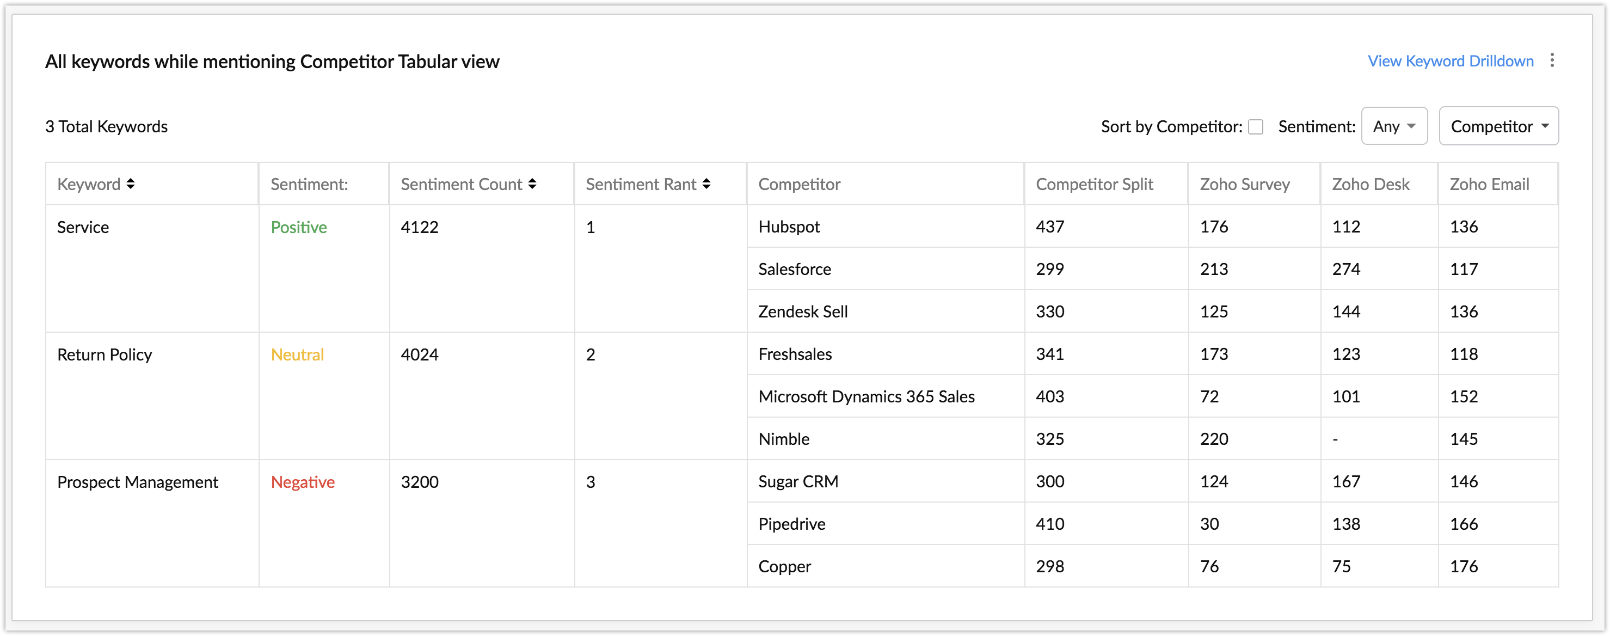Click the Negative sentiment label

[x=303, y=482]
